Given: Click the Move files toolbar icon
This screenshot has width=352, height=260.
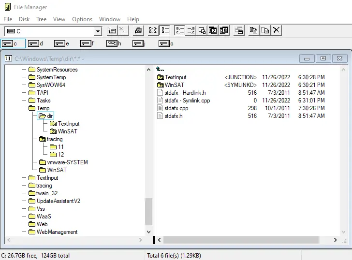Looking at the screenshot, I should point(265,30).
